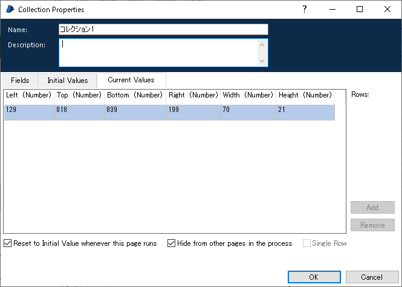Screen dimensions: 402x287
Task: Click the Right (Number) column header
Action: coord(193,97)
